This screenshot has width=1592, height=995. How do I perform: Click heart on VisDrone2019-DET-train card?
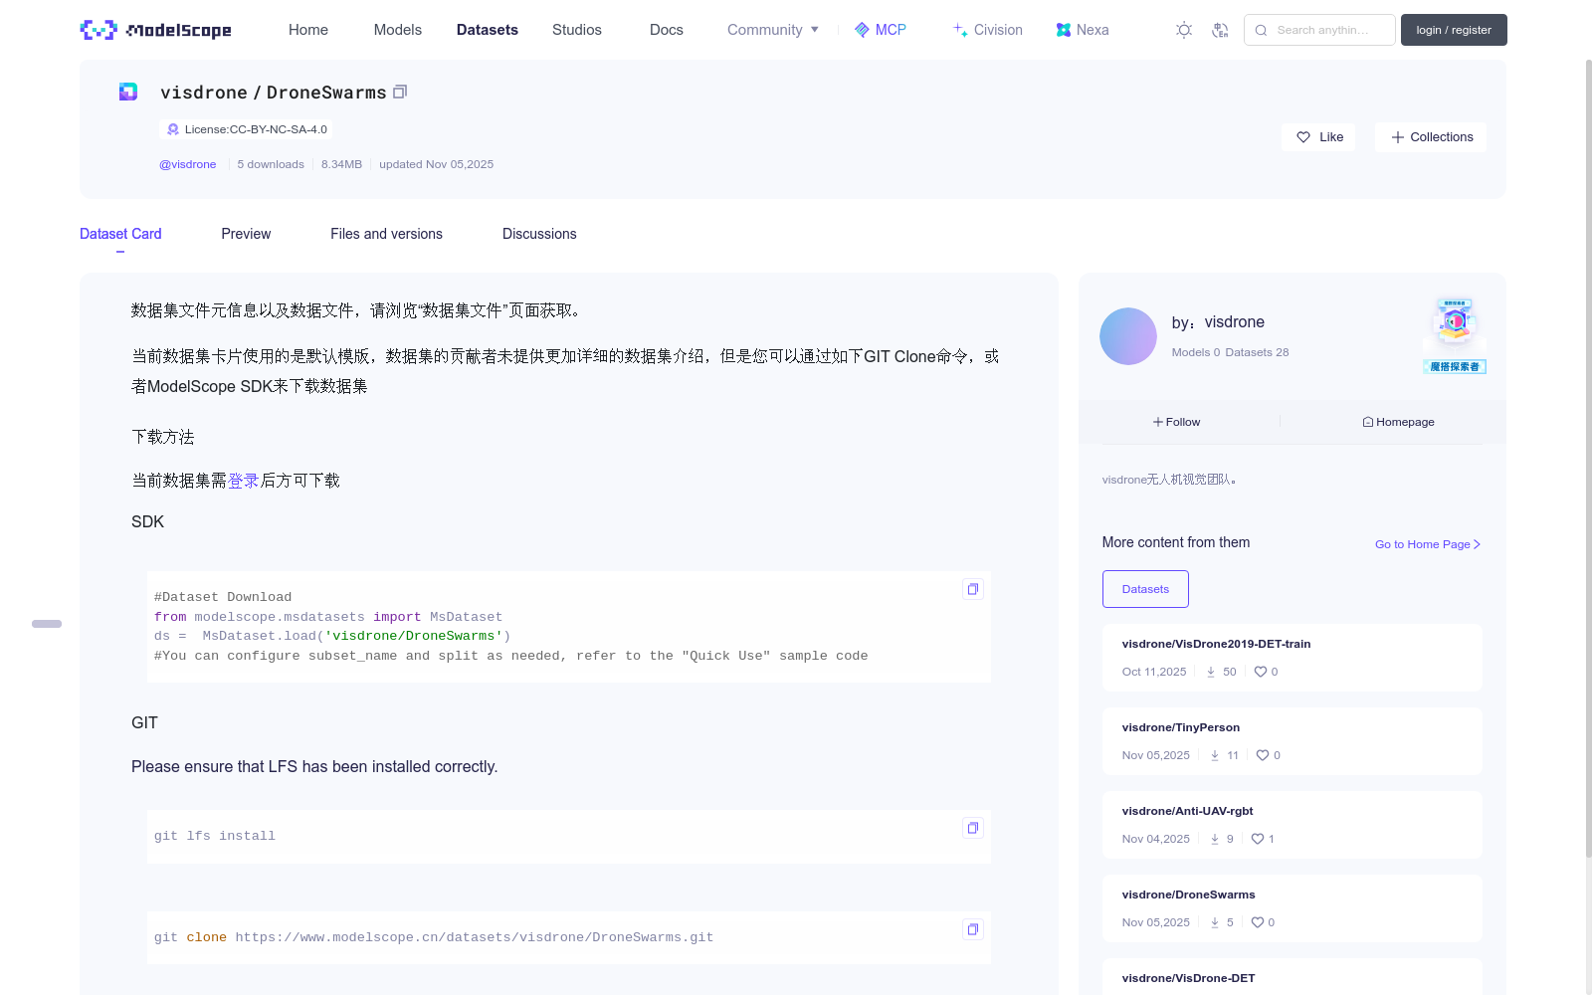(1261, 672)
